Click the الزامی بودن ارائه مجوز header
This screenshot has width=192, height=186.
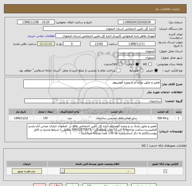(165, 164)
